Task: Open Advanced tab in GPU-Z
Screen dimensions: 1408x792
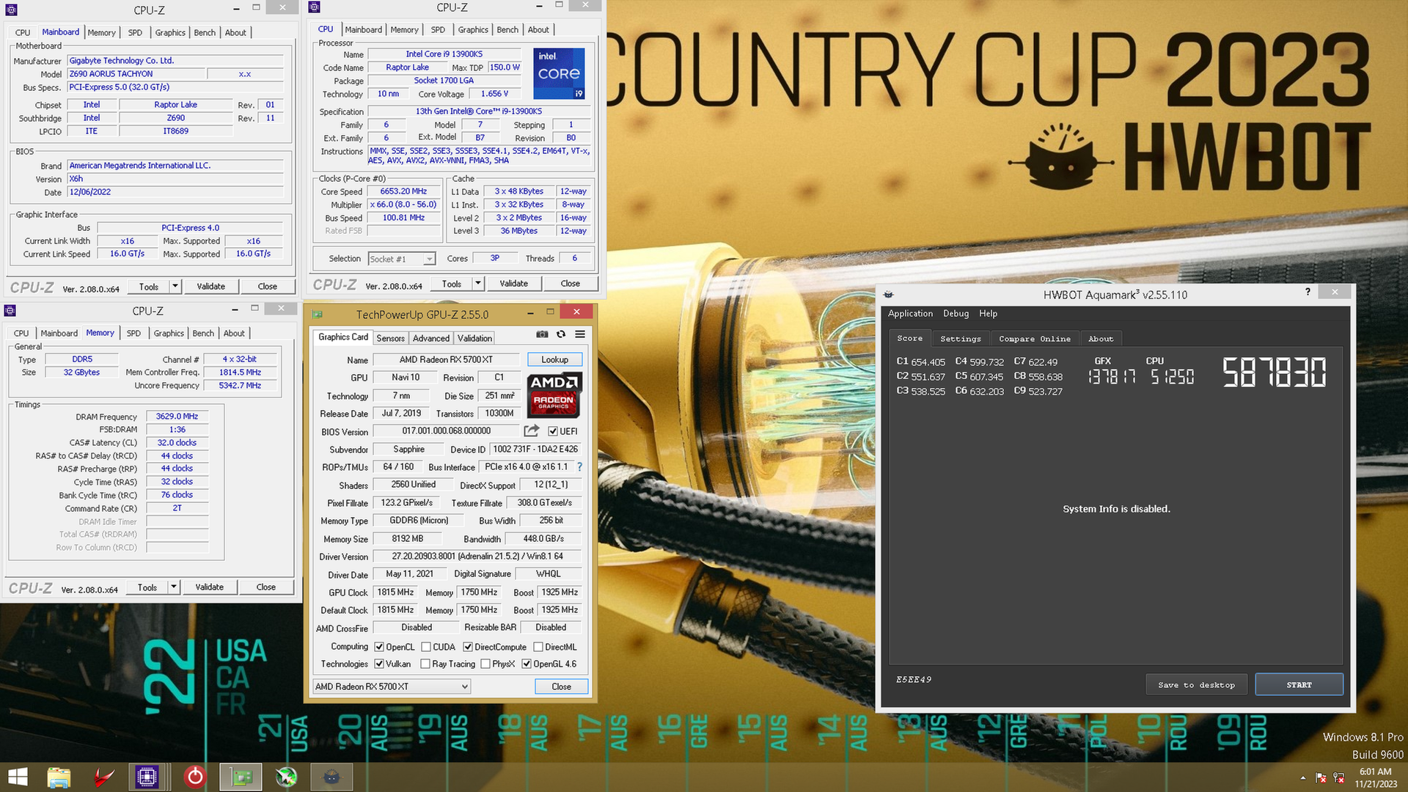Action: click(x=431, y=338)
